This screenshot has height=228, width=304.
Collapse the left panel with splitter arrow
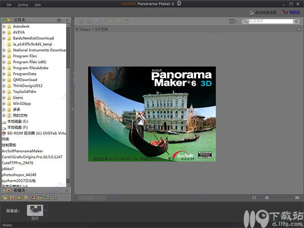[72, 109]
